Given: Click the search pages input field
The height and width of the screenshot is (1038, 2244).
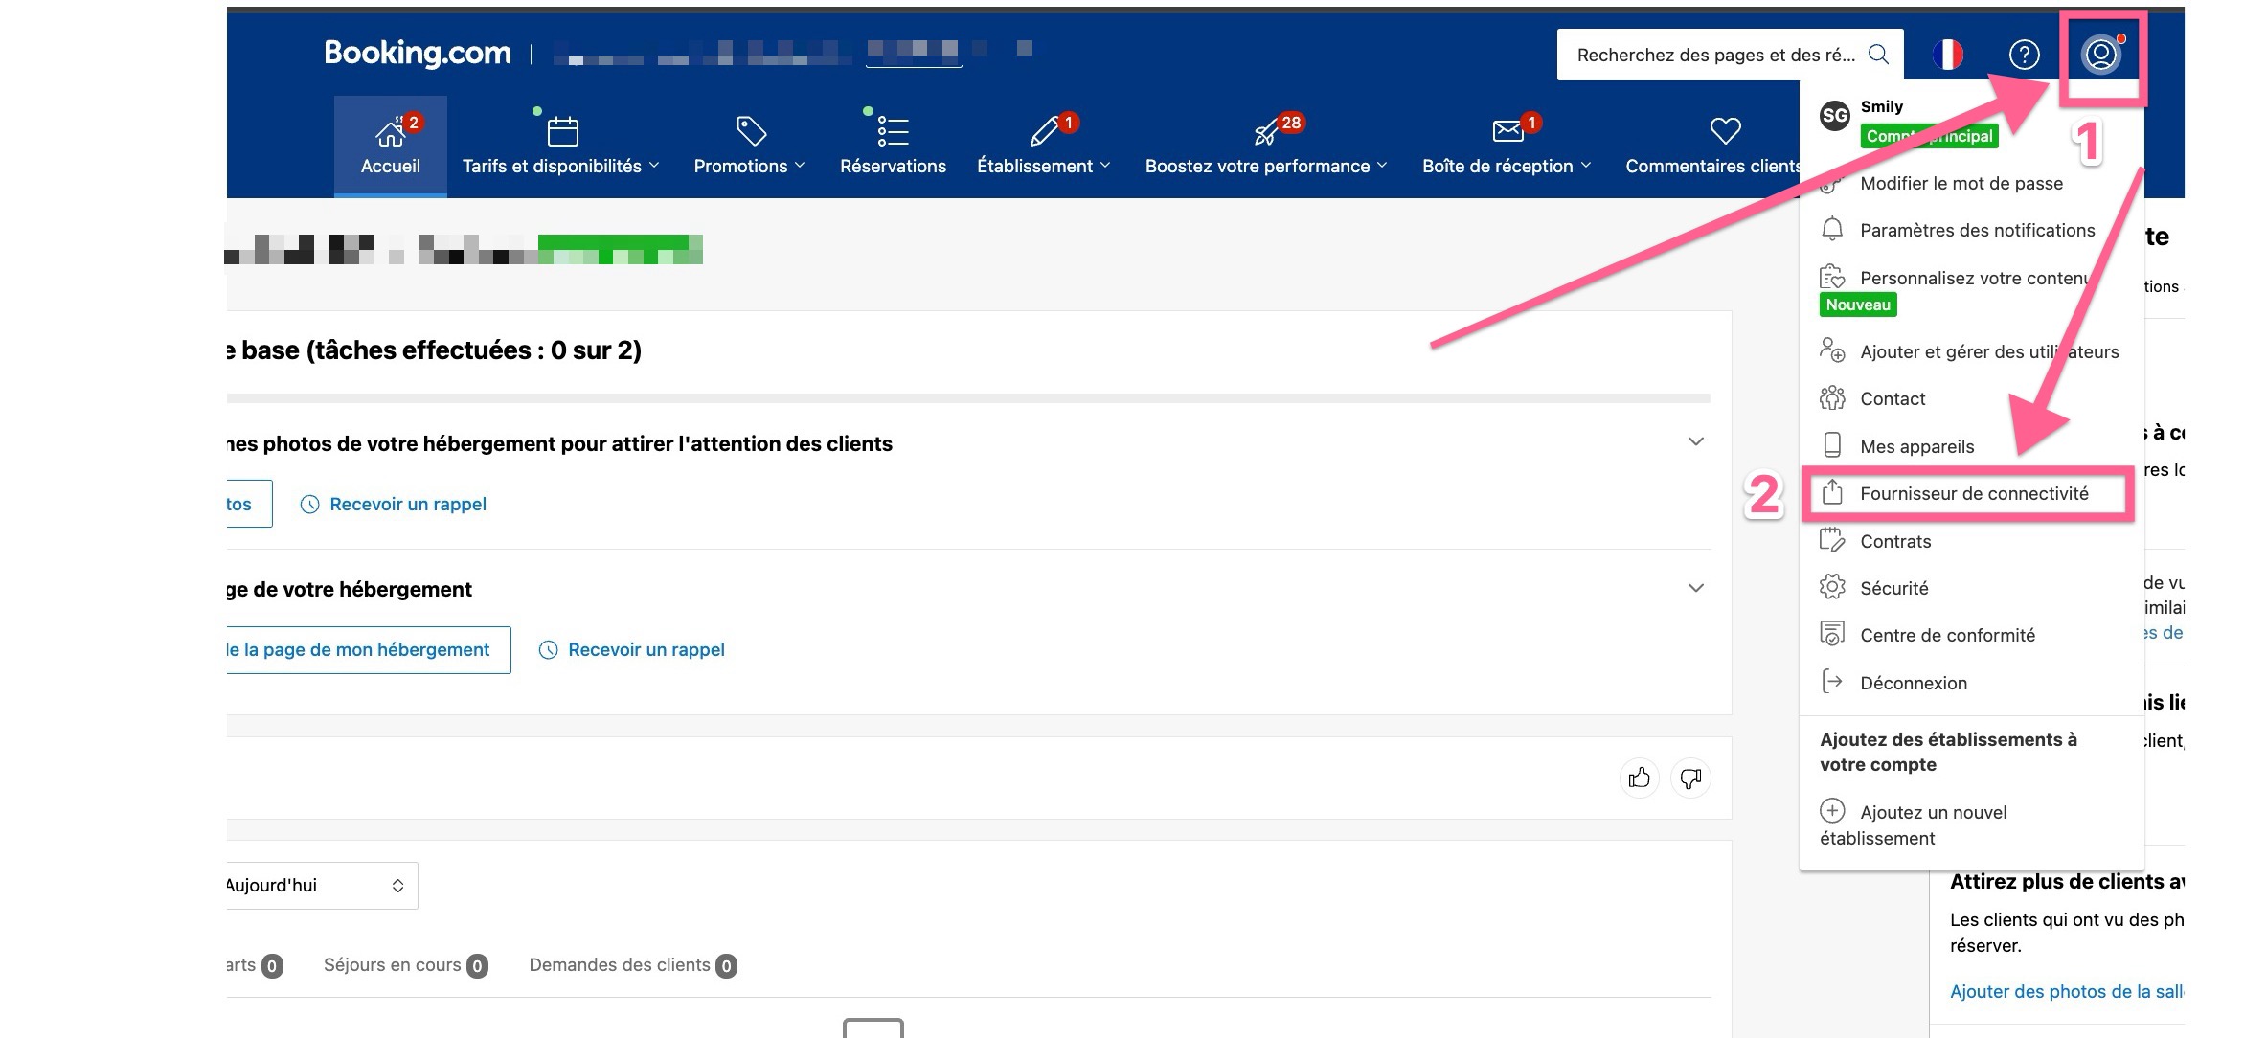Looking at the screenshot, I should (1714, 55).
